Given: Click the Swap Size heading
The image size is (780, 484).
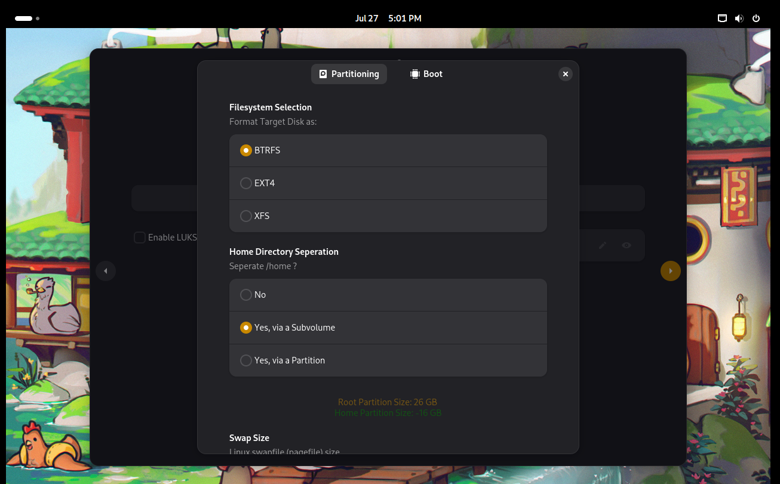Looking at the screenshot, I should 249,438.
